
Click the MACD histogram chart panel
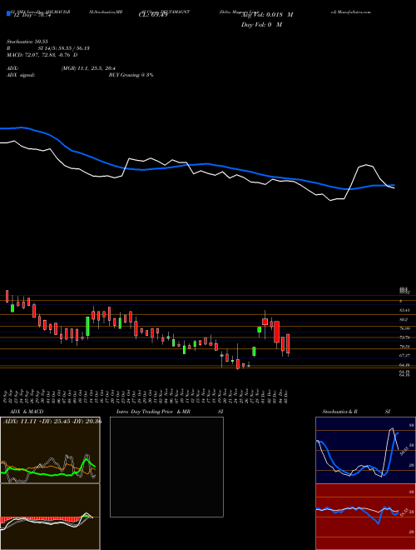click(x=50, y=517)
